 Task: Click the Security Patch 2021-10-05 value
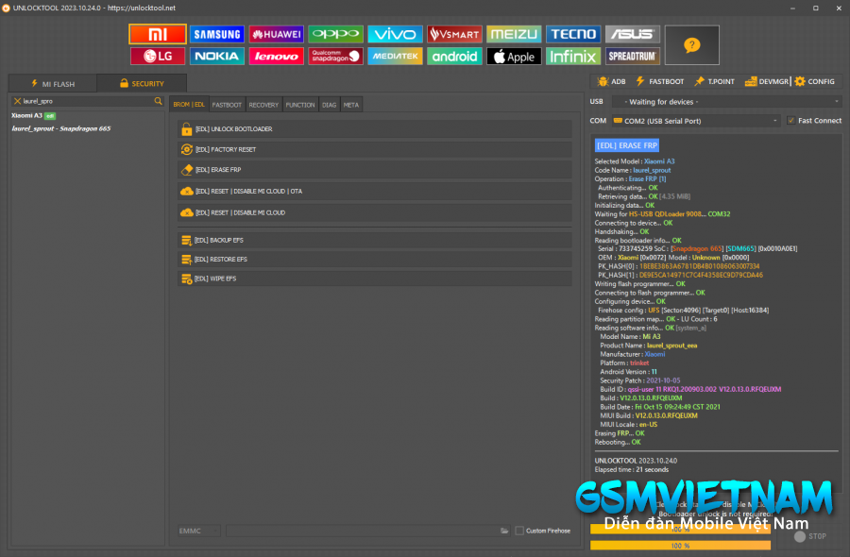coord(662,380)
